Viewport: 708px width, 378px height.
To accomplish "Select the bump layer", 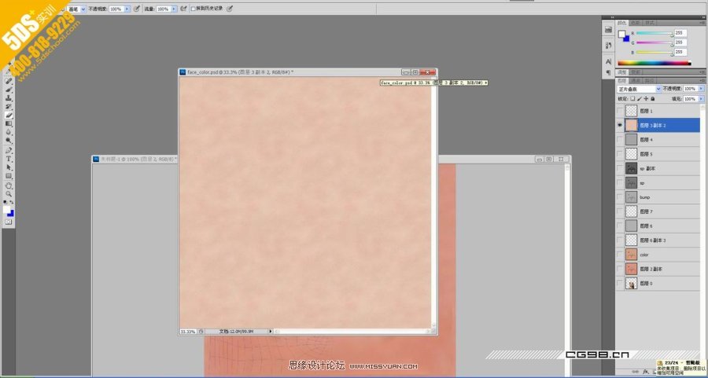I will 661,197.
